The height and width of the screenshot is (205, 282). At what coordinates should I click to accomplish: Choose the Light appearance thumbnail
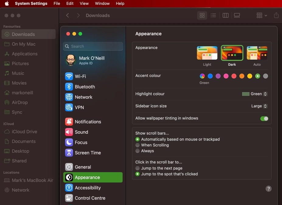[207, 53]
